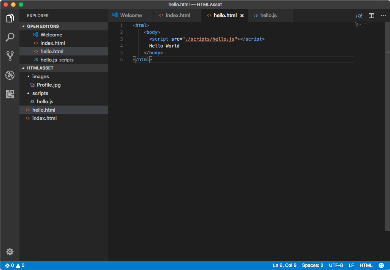The image size is (390, 270).
Task: Click the Open Preview icon in editor toolbar
Action: pyautogui.click(x=359, y=16)
